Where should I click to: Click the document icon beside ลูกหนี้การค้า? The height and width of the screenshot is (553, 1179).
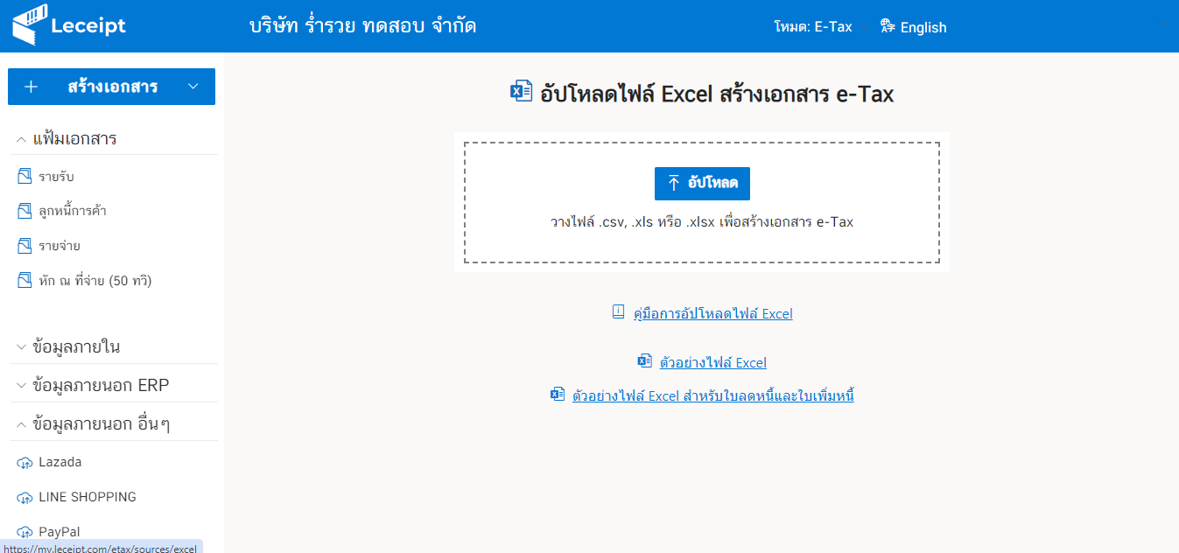click(24, 210)
